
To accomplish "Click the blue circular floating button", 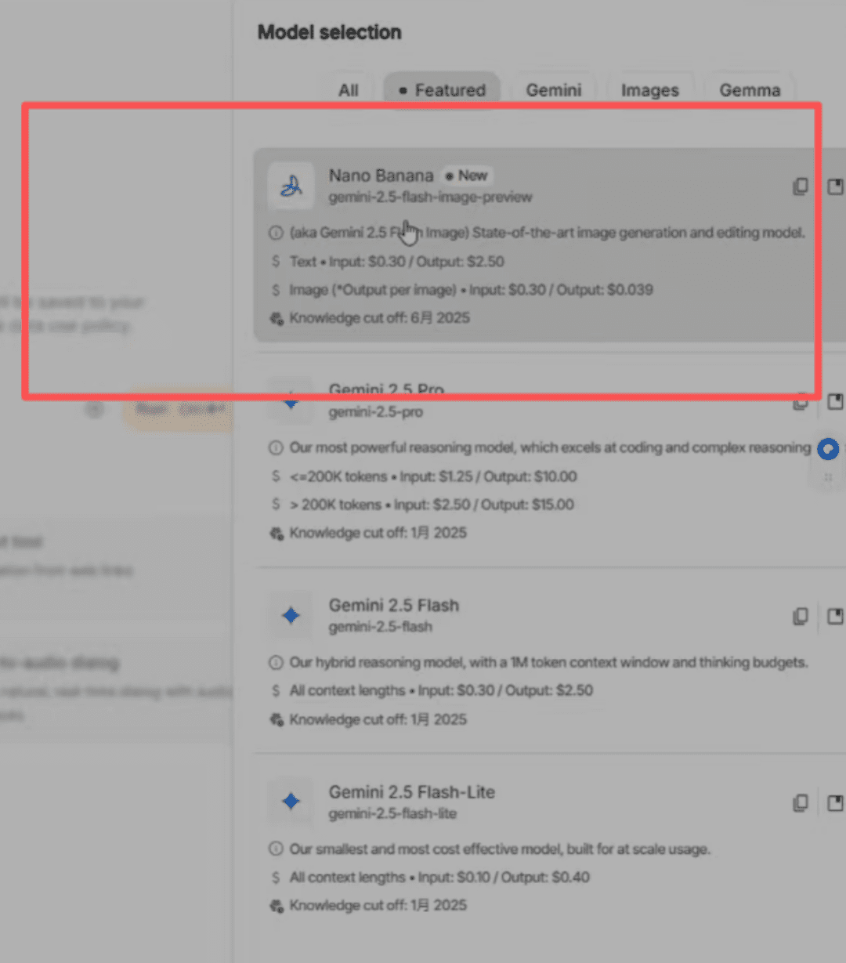I will click(x=828, y=449).
